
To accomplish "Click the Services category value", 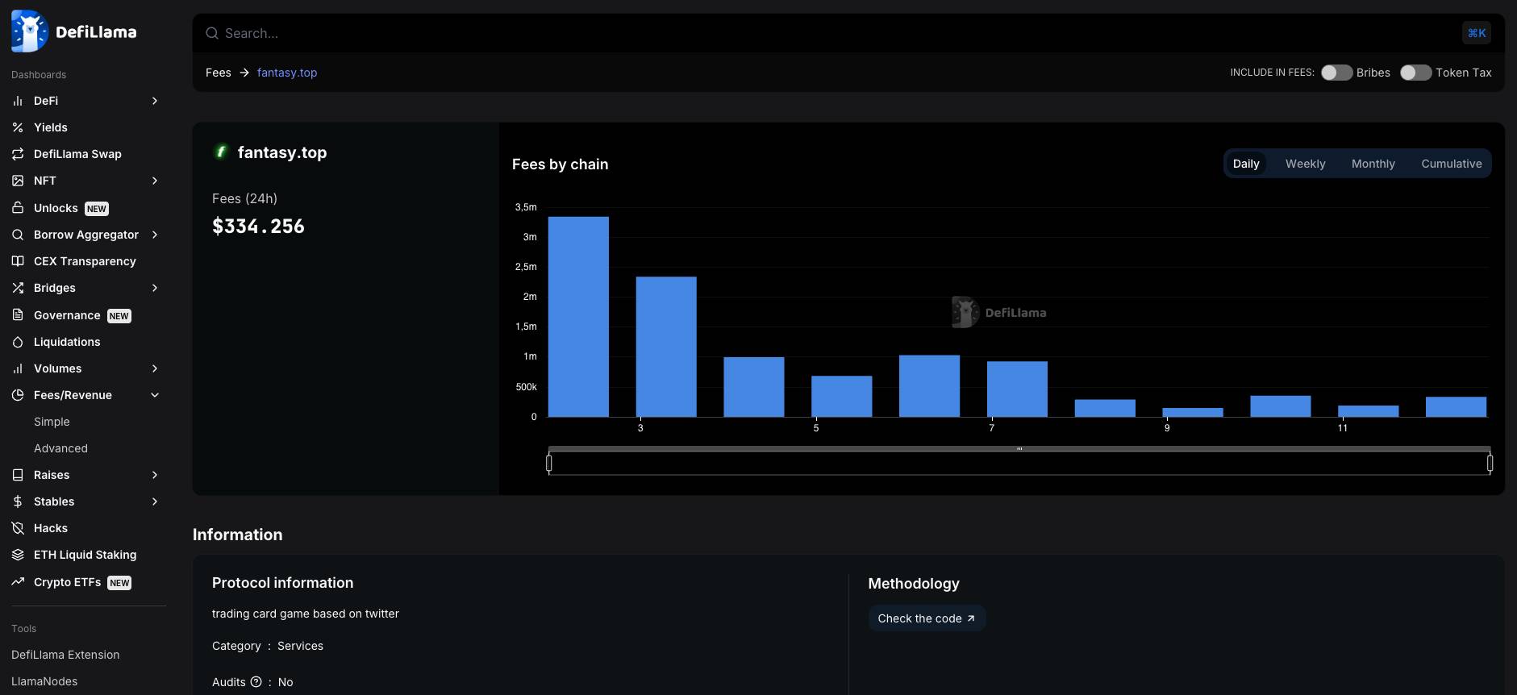I will 300,646.
